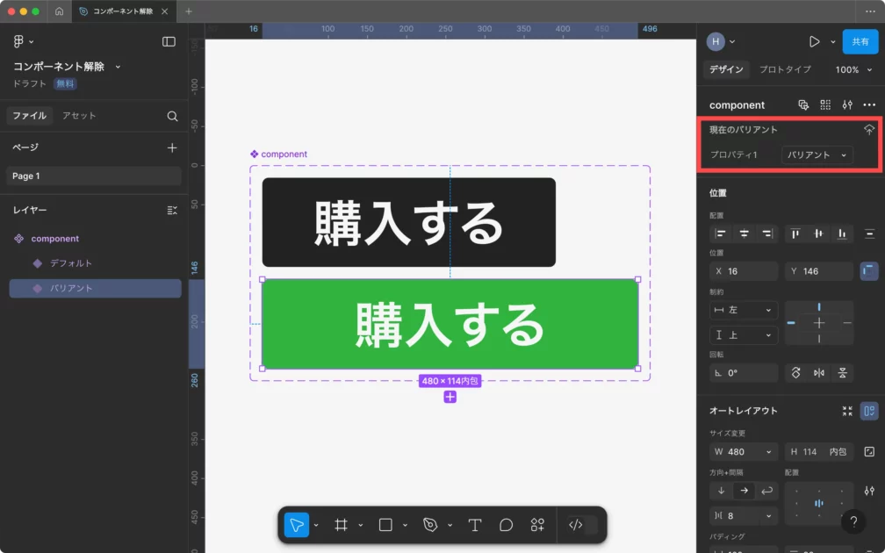Click flip horizontal icon in rotation row
The width and height of the screenshot is (885, 553).
pos(819,373)
